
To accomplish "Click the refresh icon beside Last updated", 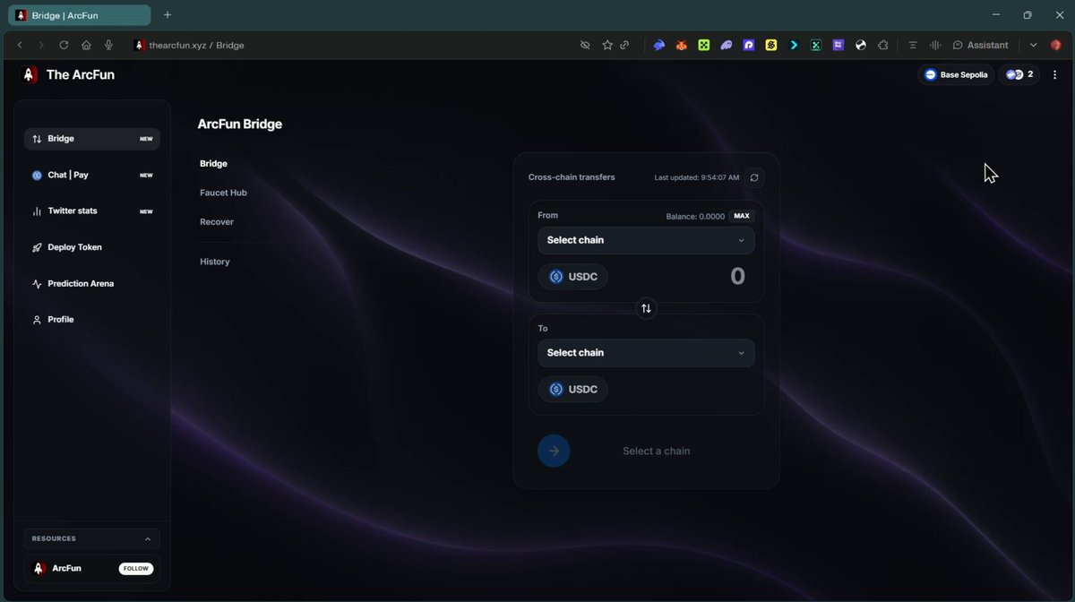I will pyautogui.click(x=754, y=177).
